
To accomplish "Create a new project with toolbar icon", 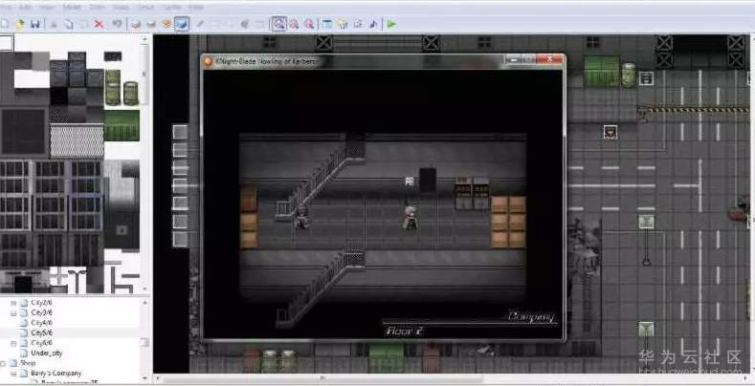I will 5,24.
